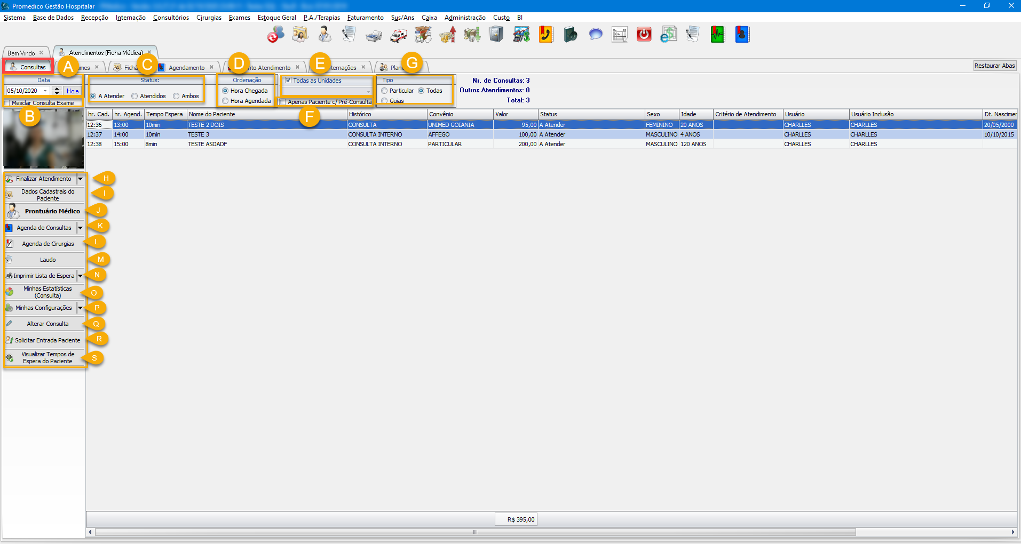This screenshot has height=544, width=1021.
Task: Click the doctor icon in the toolbar
Action: [324, 35]
